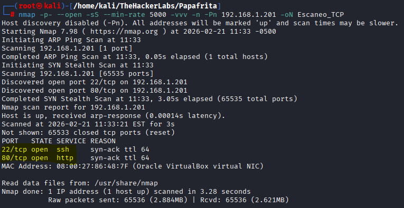Click the PORT column header
404x208 pixels.
[10, 141]
